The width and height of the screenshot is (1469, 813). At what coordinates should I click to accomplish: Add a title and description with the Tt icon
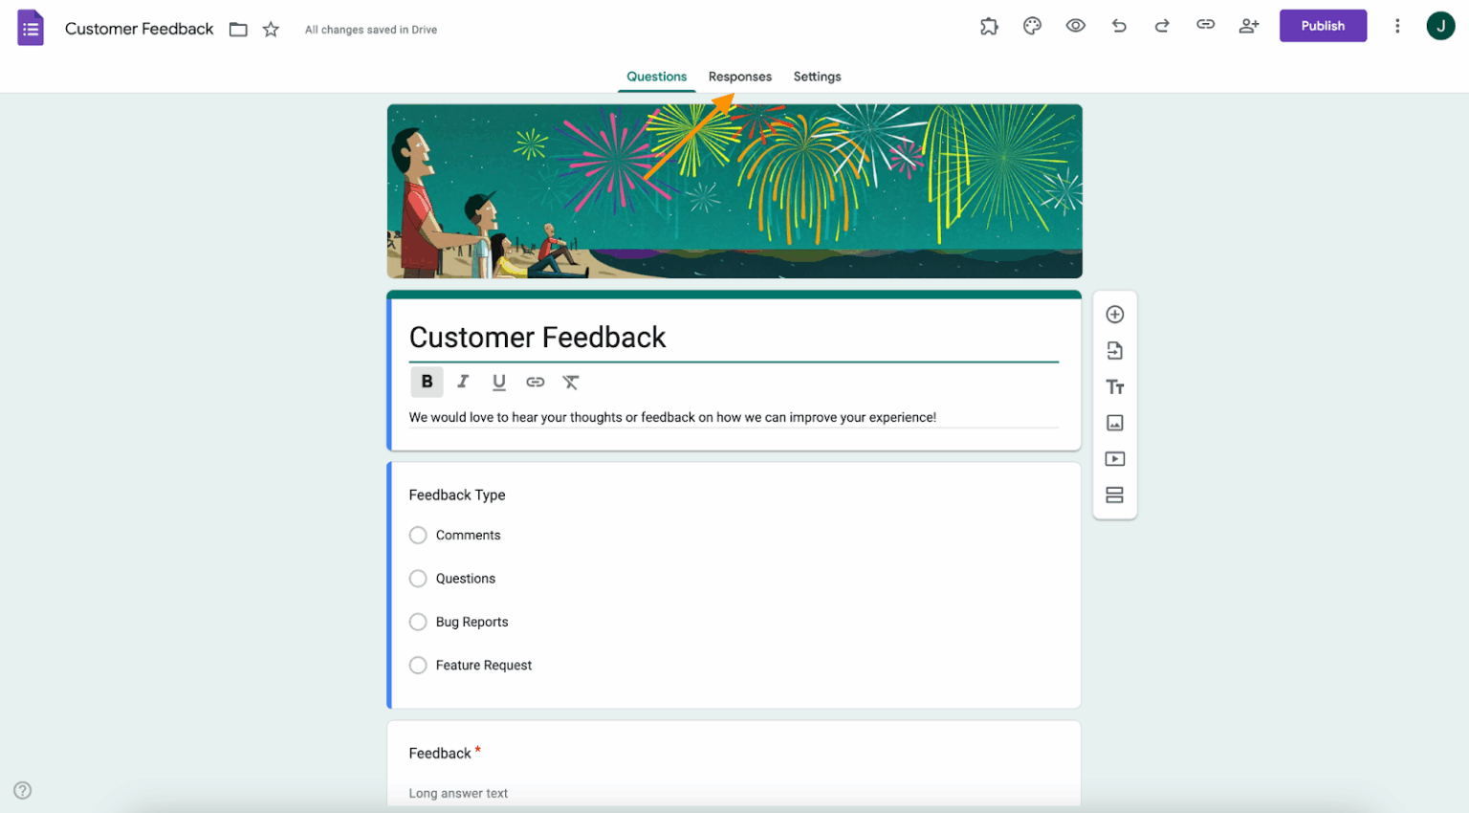click(1114, 386)
